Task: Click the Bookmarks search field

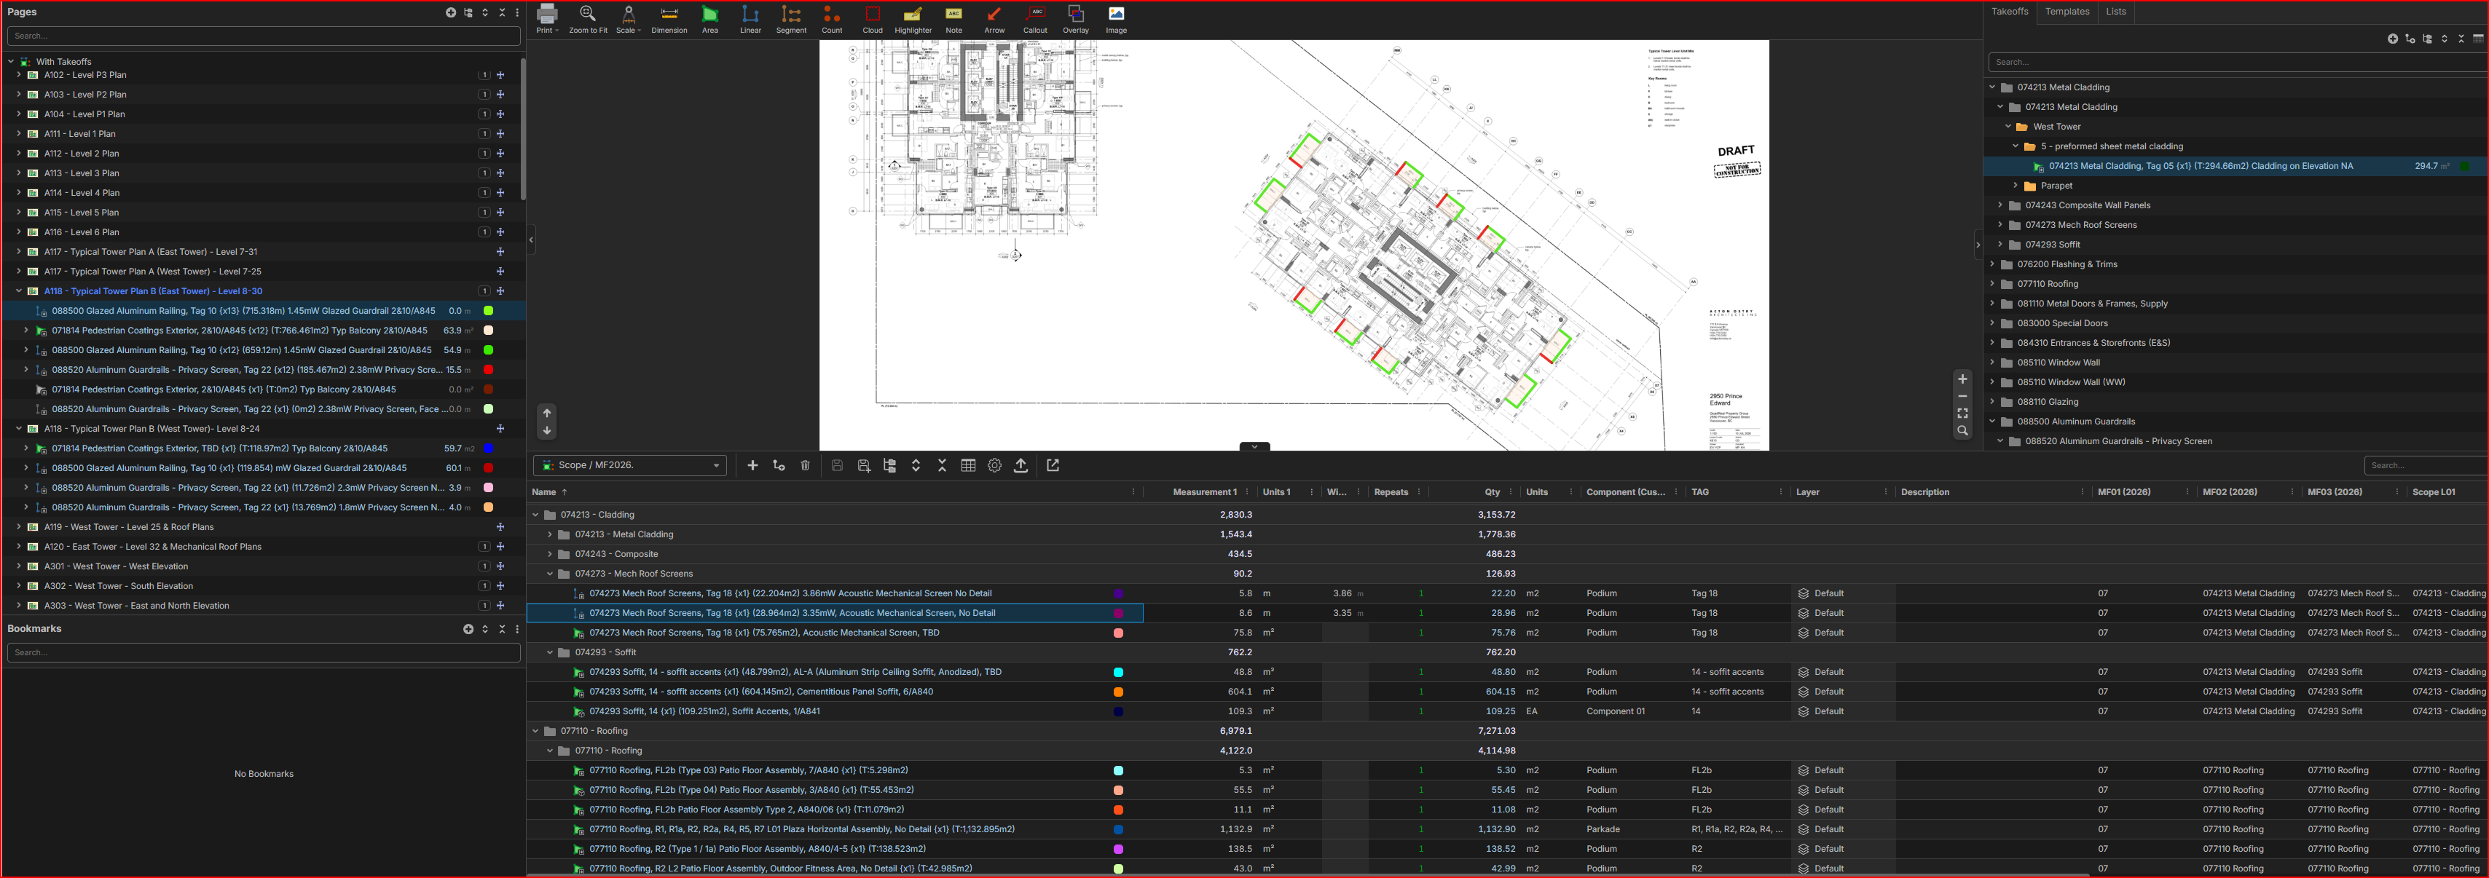Action: coord(263,653)
